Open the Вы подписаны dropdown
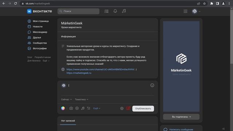 point(181,117)
